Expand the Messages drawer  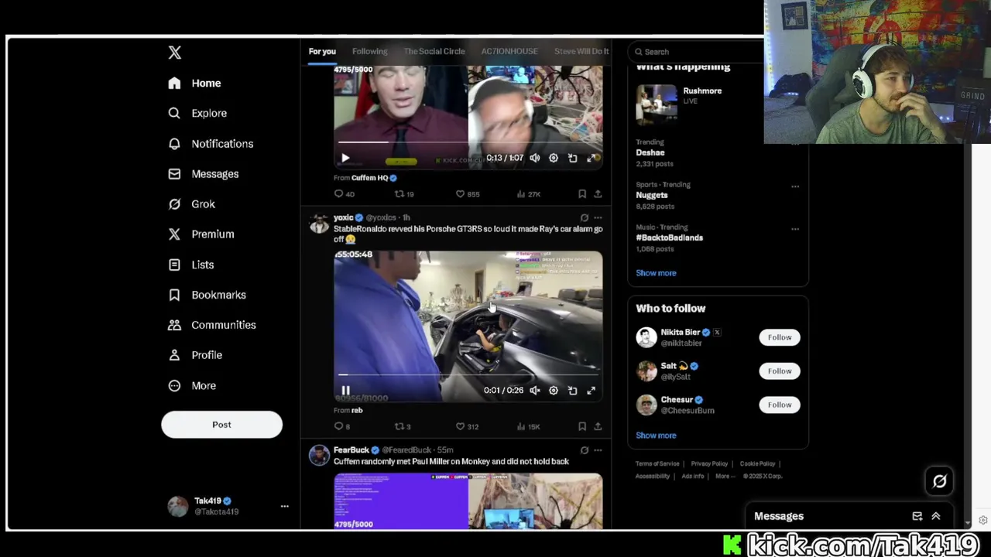pos(936,516)
